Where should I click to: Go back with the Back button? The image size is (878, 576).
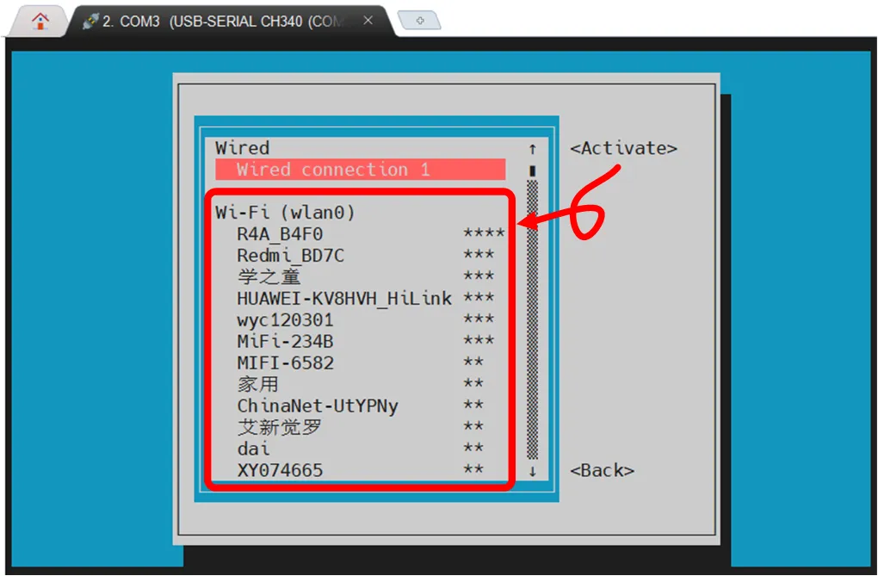[603, 470]
